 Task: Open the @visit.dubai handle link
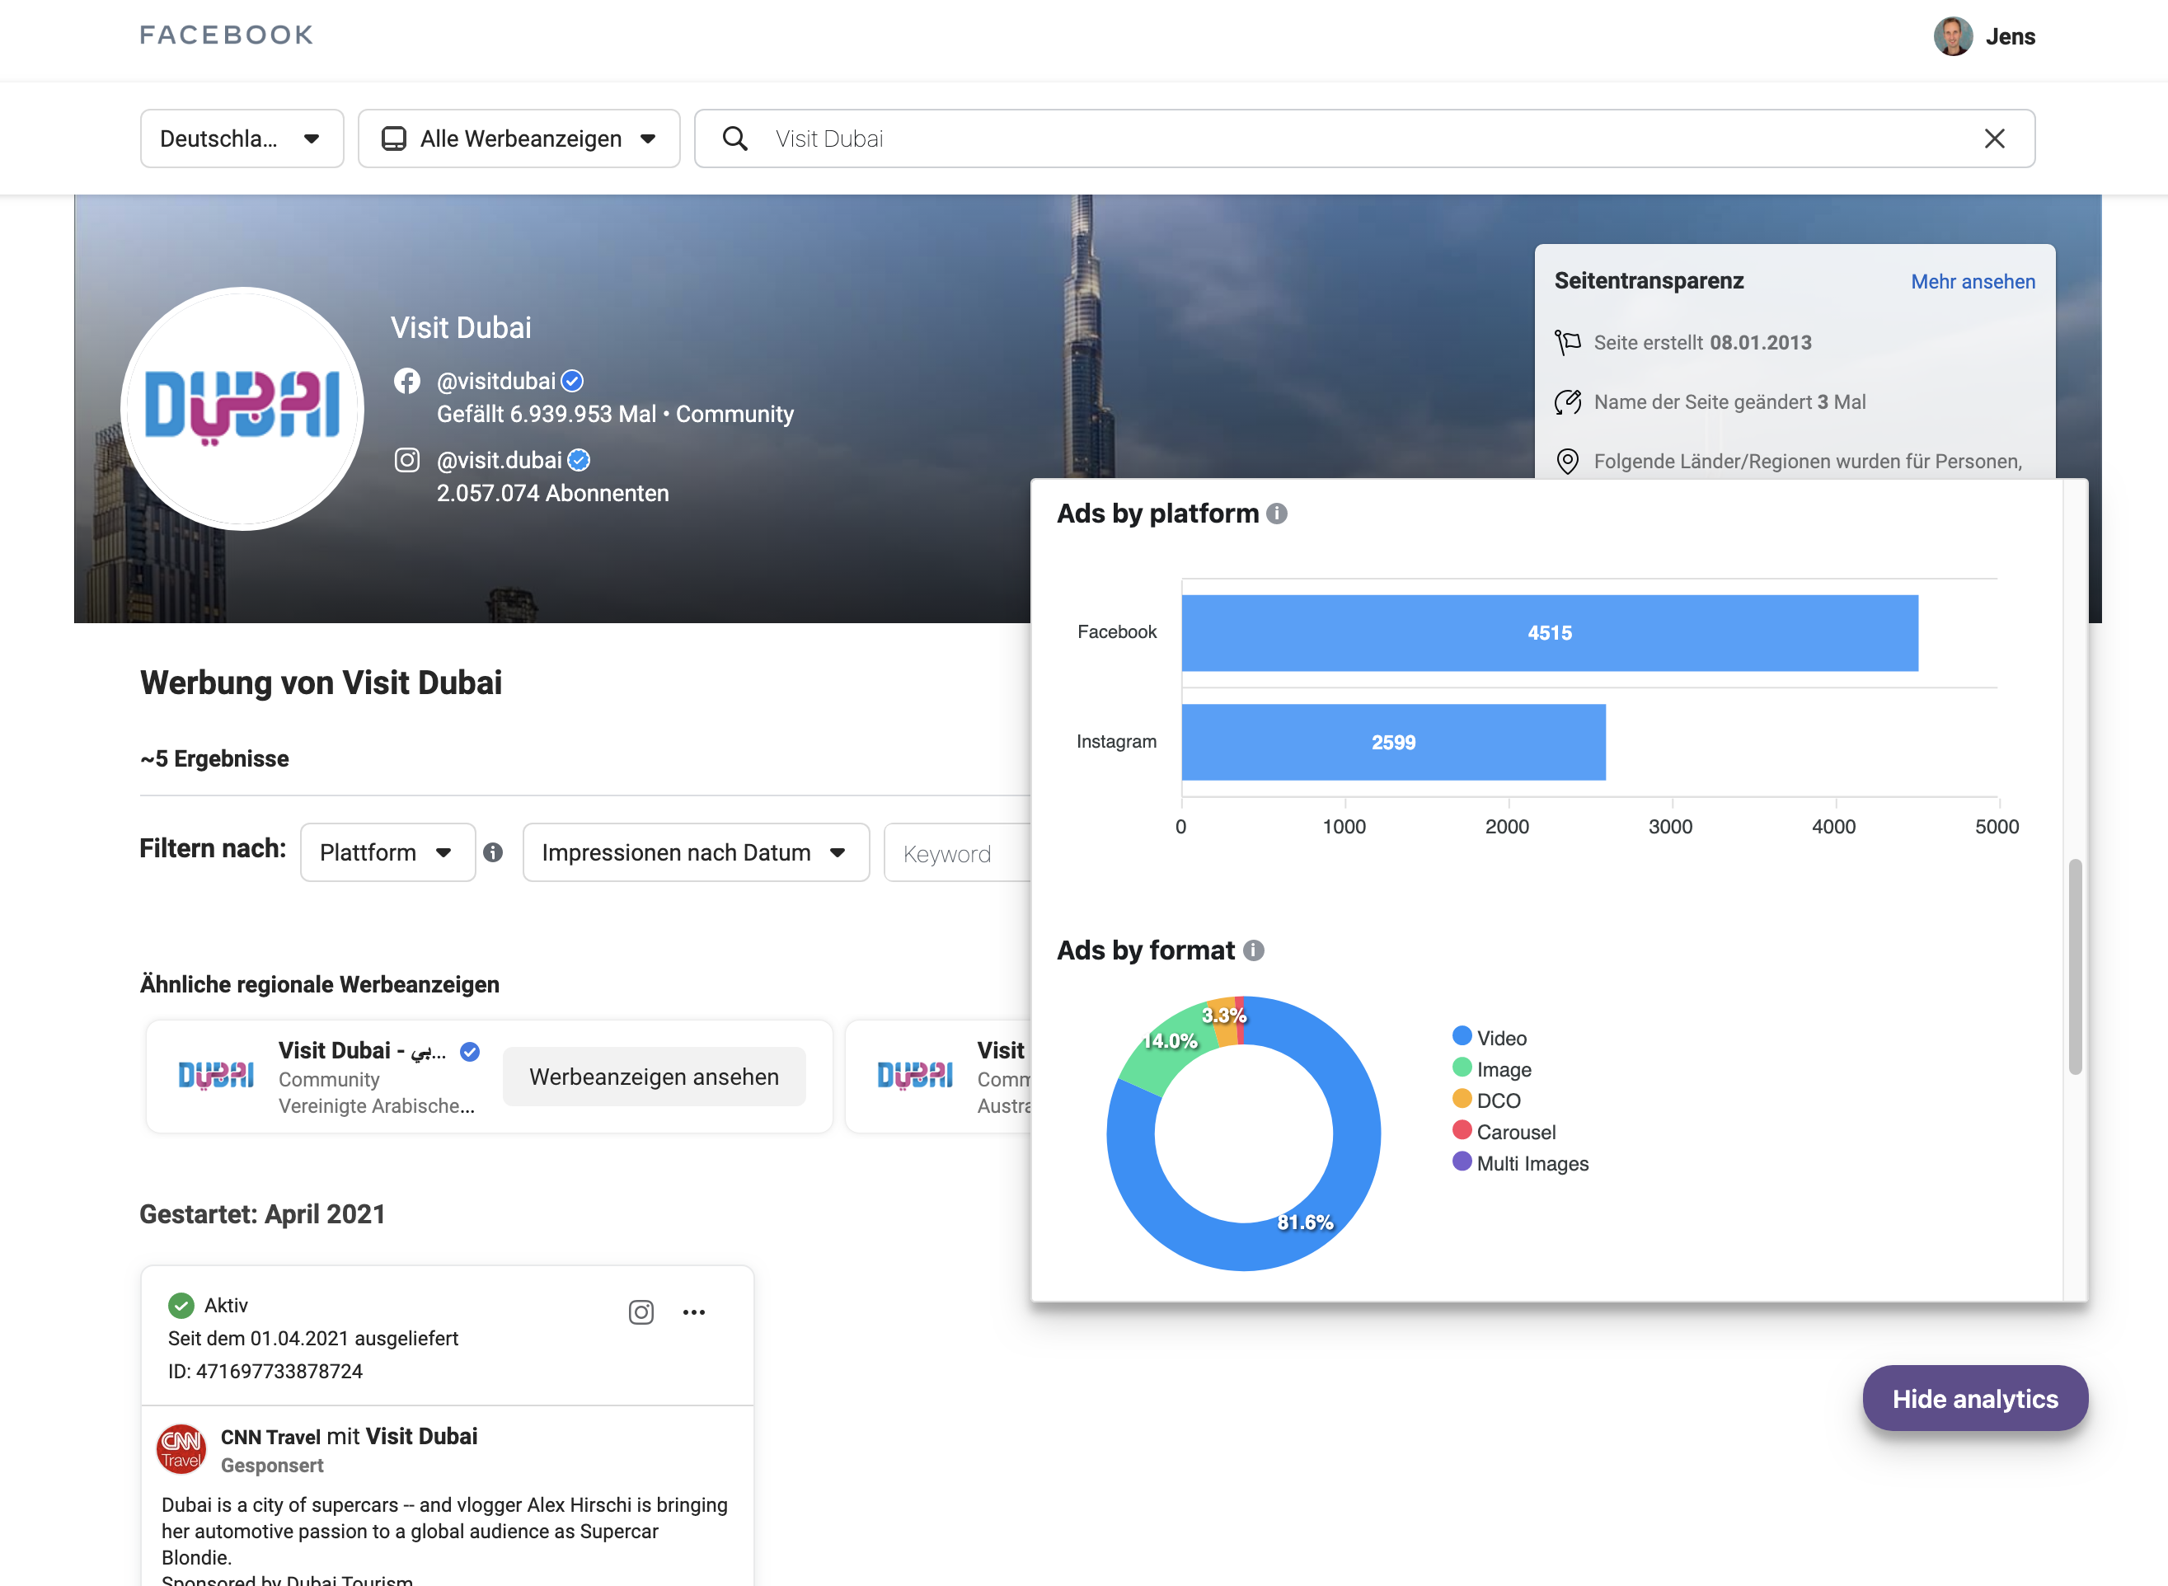pyautogui.click(x=500, y=460)
